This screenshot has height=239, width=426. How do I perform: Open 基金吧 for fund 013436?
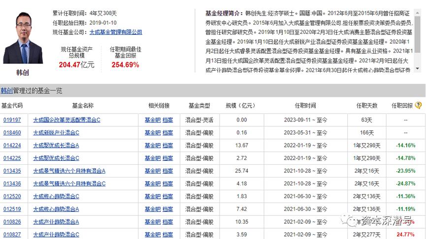[152, 183]
